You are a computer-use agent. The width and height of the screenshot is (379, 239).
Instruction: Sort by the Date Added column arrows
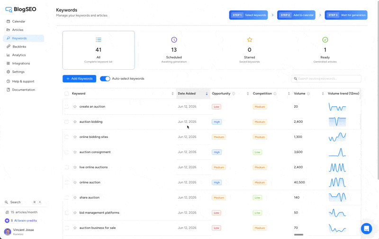[207, 93]
